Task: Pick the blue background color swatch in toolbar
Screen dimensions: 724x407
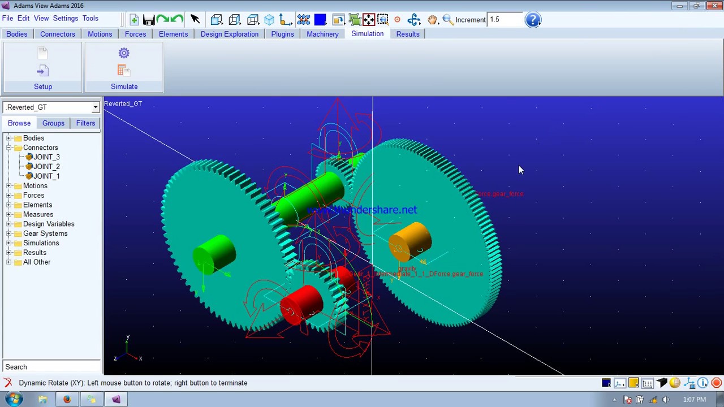Action: click(x=320, y=20)
